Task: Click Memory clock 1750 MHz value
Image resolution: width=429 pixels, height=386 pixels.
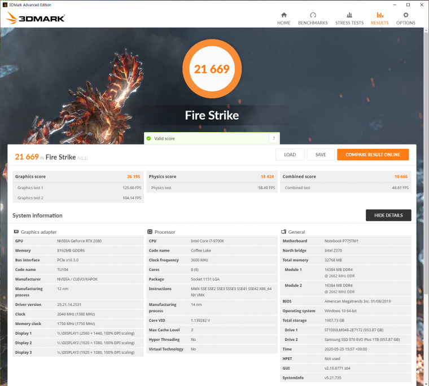Action: [76, 323]
